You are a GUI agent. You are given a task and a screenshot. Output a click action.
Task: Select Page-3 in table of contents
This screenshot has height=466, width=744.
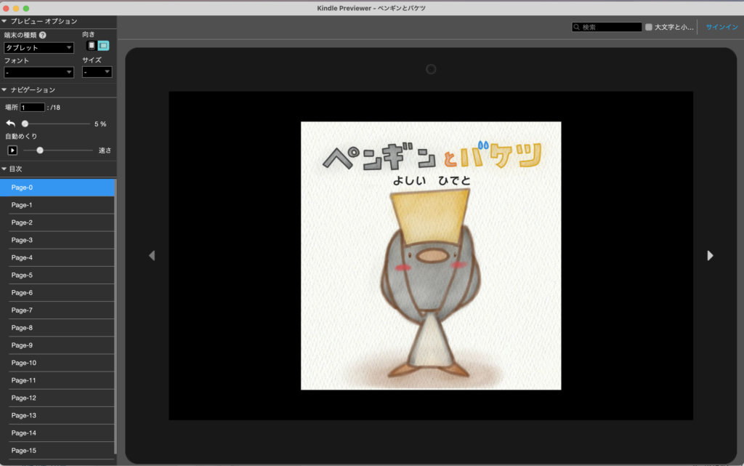click(x=57, y=240)
